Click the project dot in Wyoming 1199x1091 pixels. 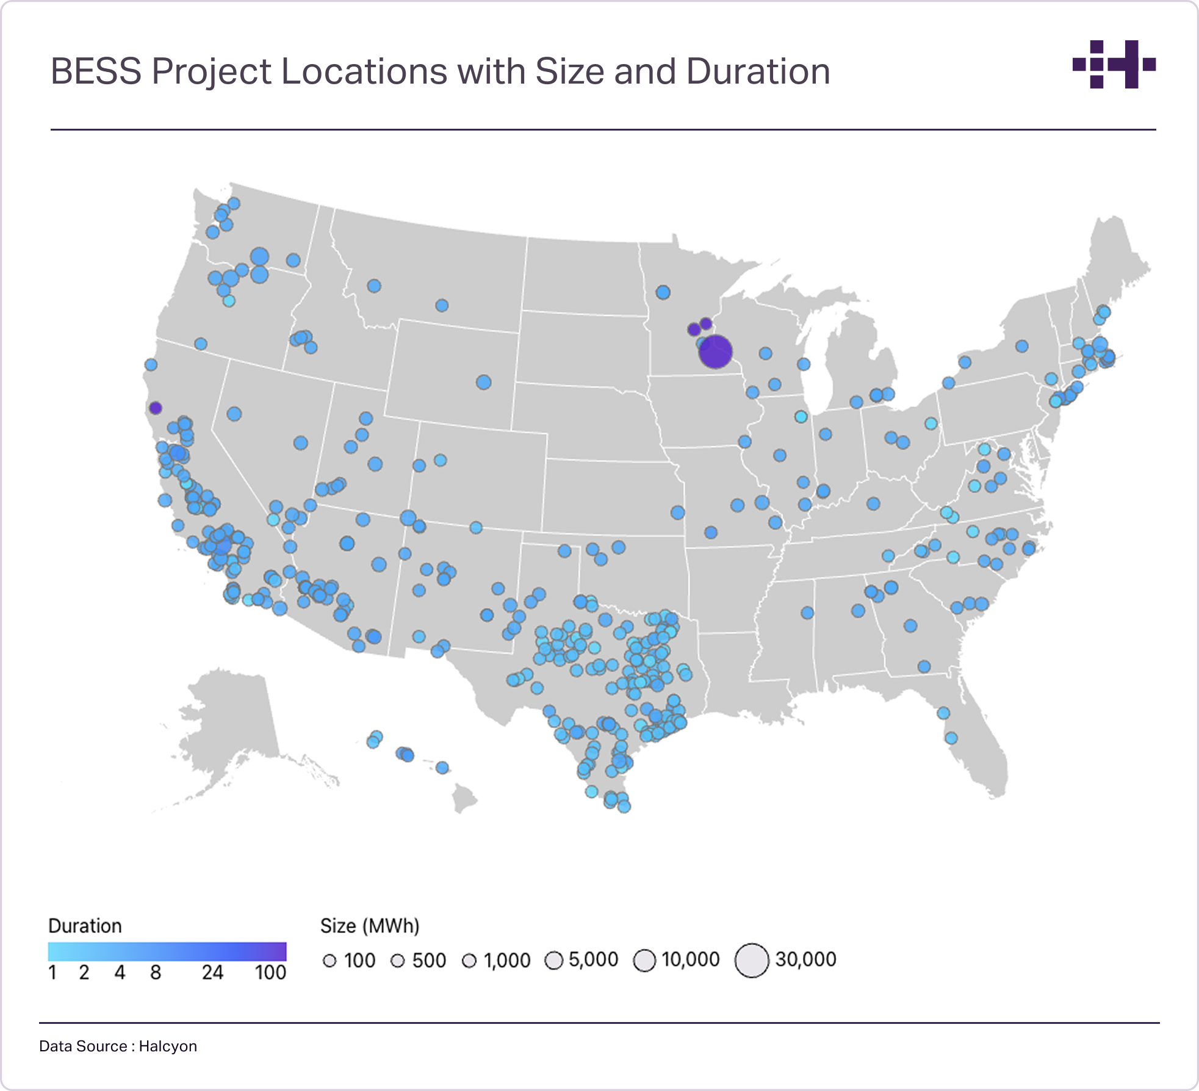[483, 383]
